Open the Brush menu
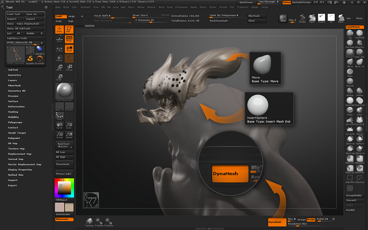The height and width of the screenshot is (230, 368). point(66,7)
